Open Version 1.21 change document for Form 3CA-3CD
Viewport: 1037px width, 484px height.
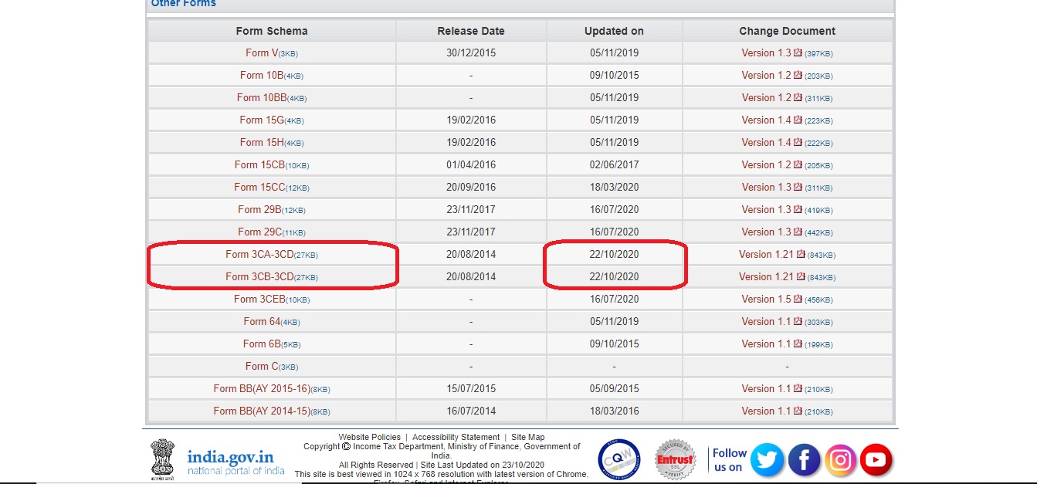pos(766,255)
